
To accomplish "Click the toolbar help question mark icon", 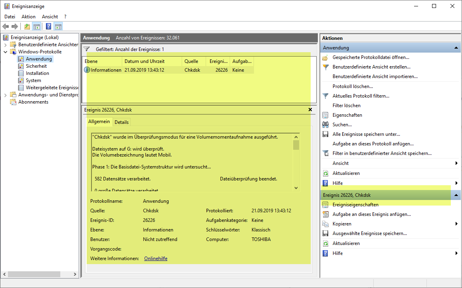I will (x=48, y=27).
